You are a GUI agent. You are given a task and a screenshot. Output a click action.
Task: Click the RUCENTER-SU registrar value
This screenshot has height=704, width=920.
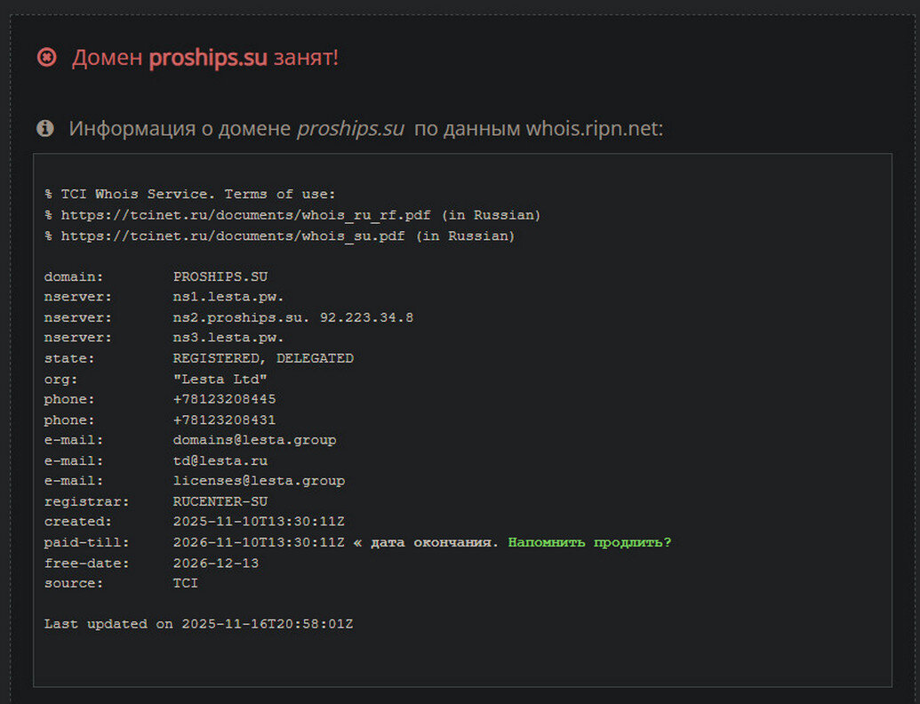point(220,501)
